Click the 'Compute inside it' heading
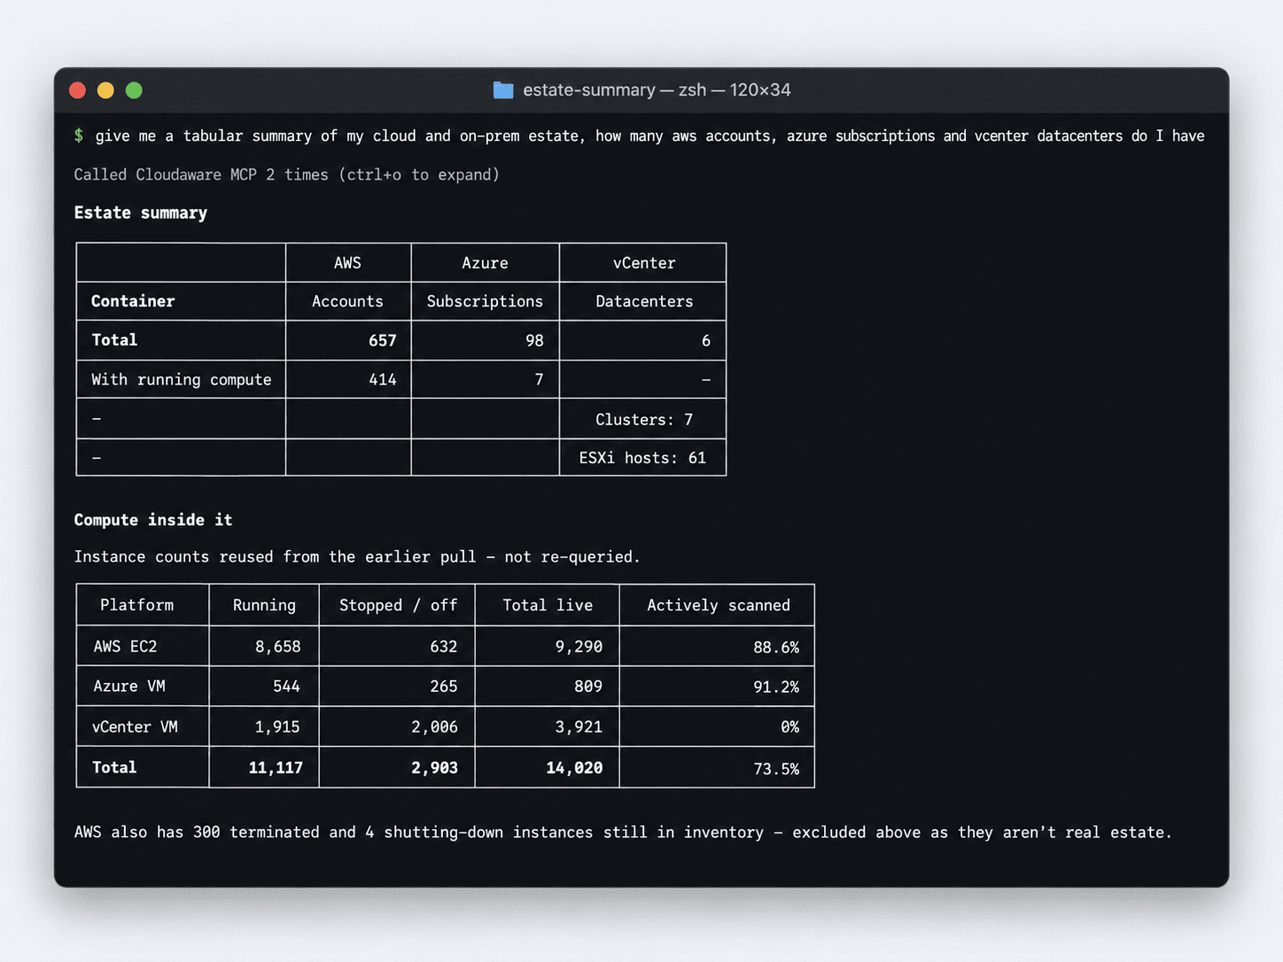Viewport: 1283px width, 962px height. pos(153,520)
